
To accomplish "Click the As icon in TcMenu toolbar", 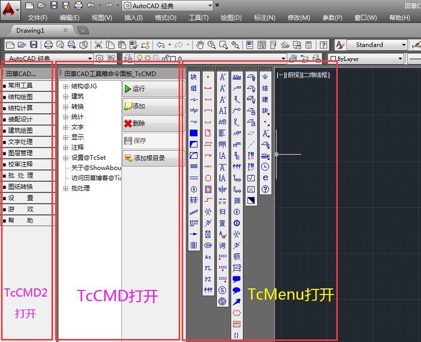I will (208, 257).
